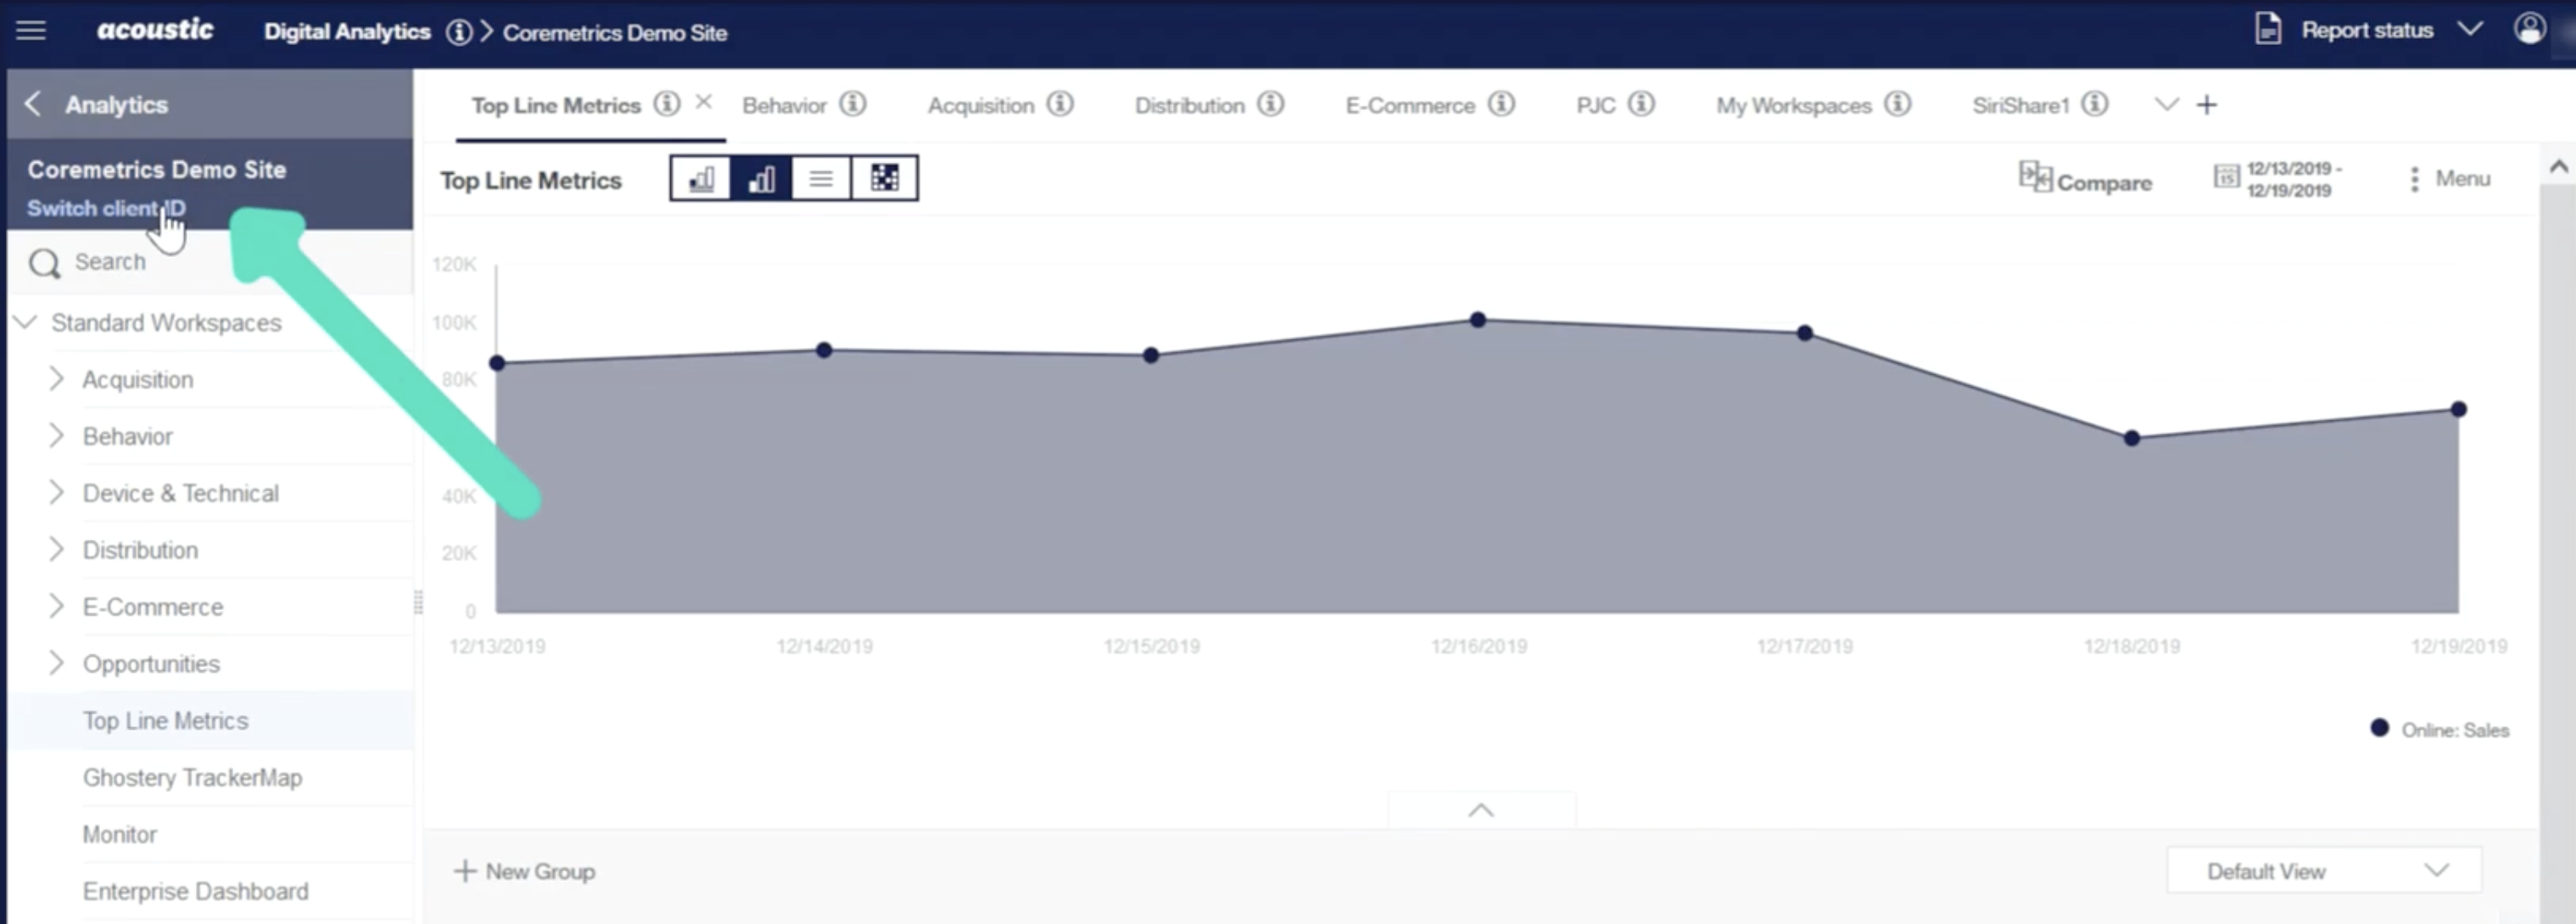This screenshot has width=2576, height=924.
Task: Select the highlighted bar chart view
Action: coord(761,178)
